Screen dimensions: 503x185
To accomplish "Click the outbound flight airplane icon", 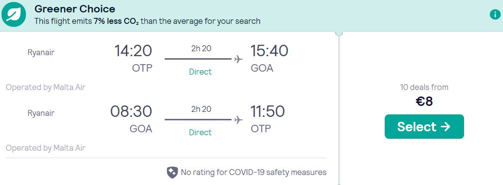I will click(x=238, y=59).
